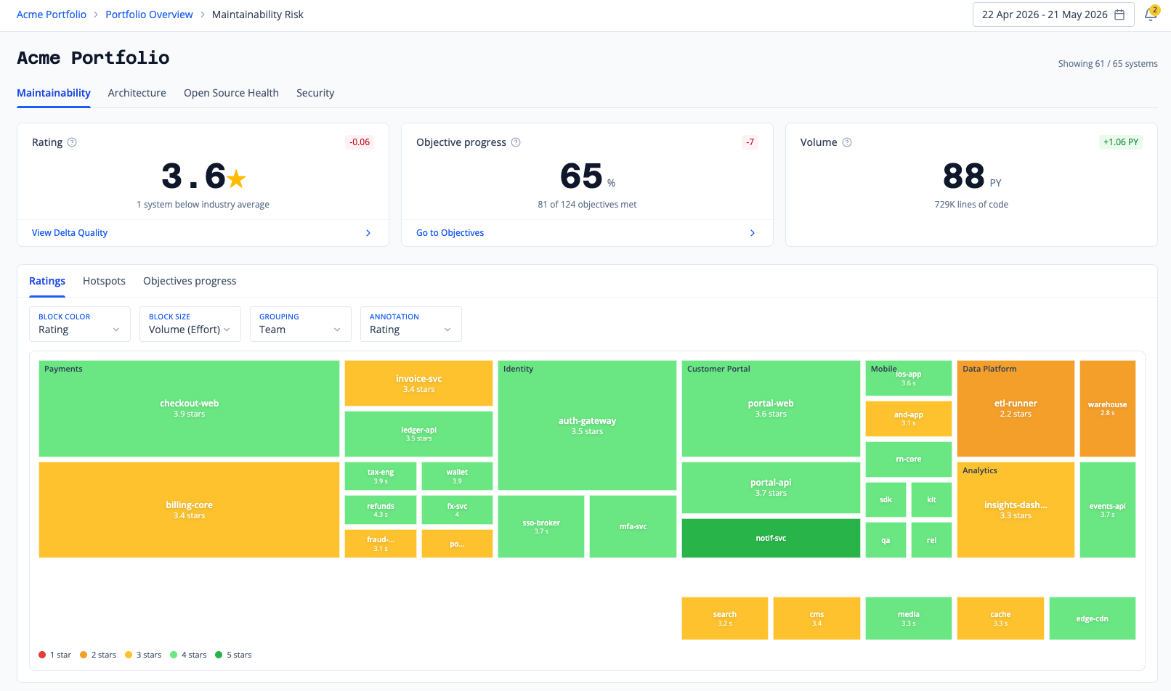Select the checkout-web treemap block
1171x691 pixels.
pyautogui.click(x=189, y=409)
